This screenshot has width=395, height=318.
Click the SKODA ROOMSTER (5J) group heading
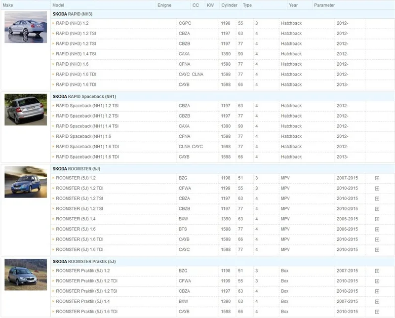click(x=77, y=169)
